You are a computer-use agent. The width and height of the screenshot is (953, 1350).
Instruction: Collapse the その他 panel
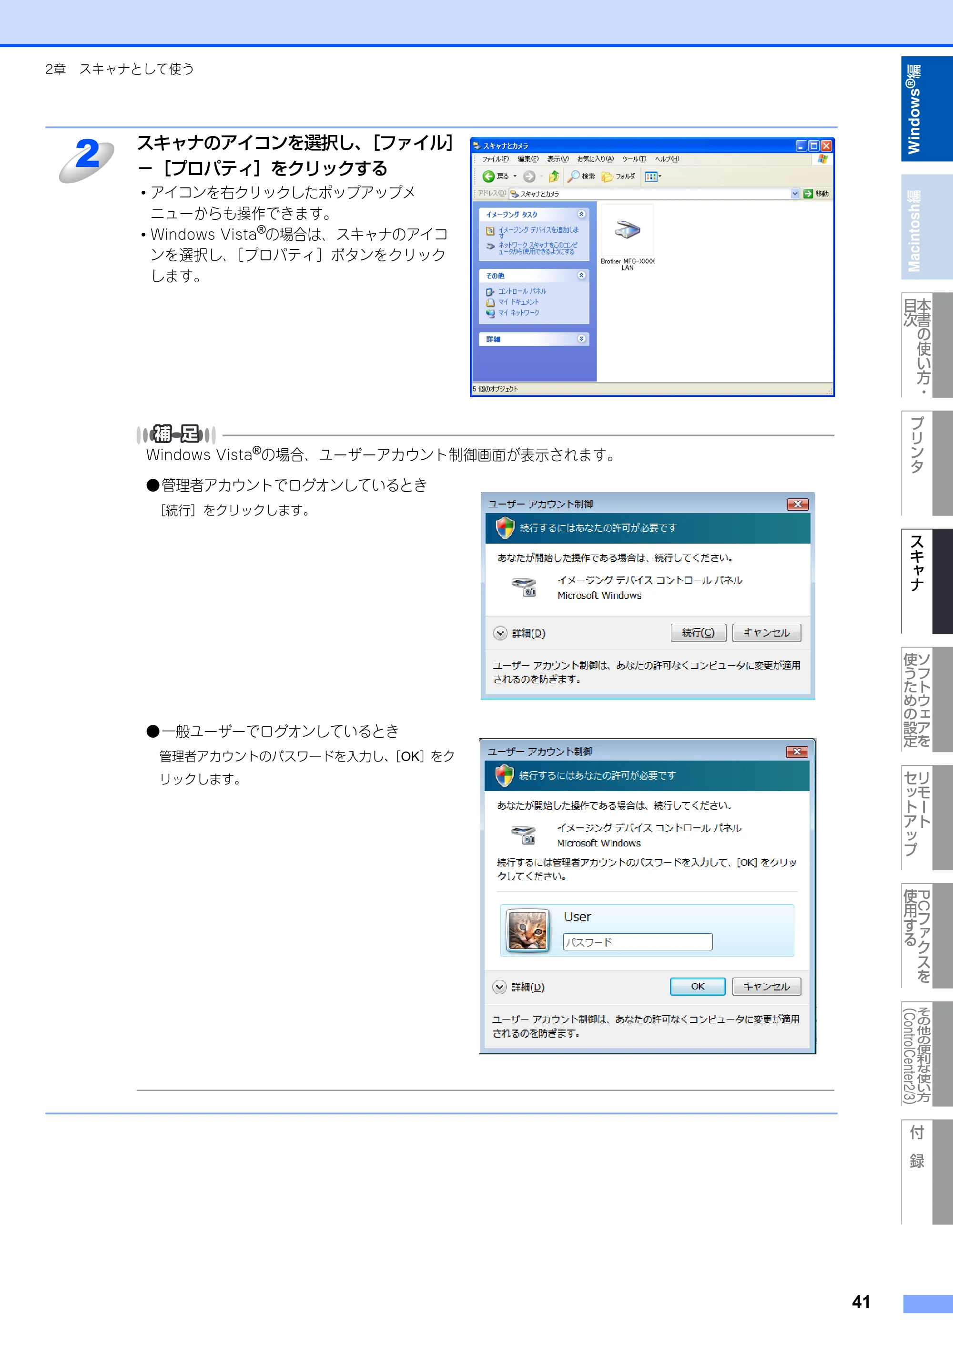point(581,275)
